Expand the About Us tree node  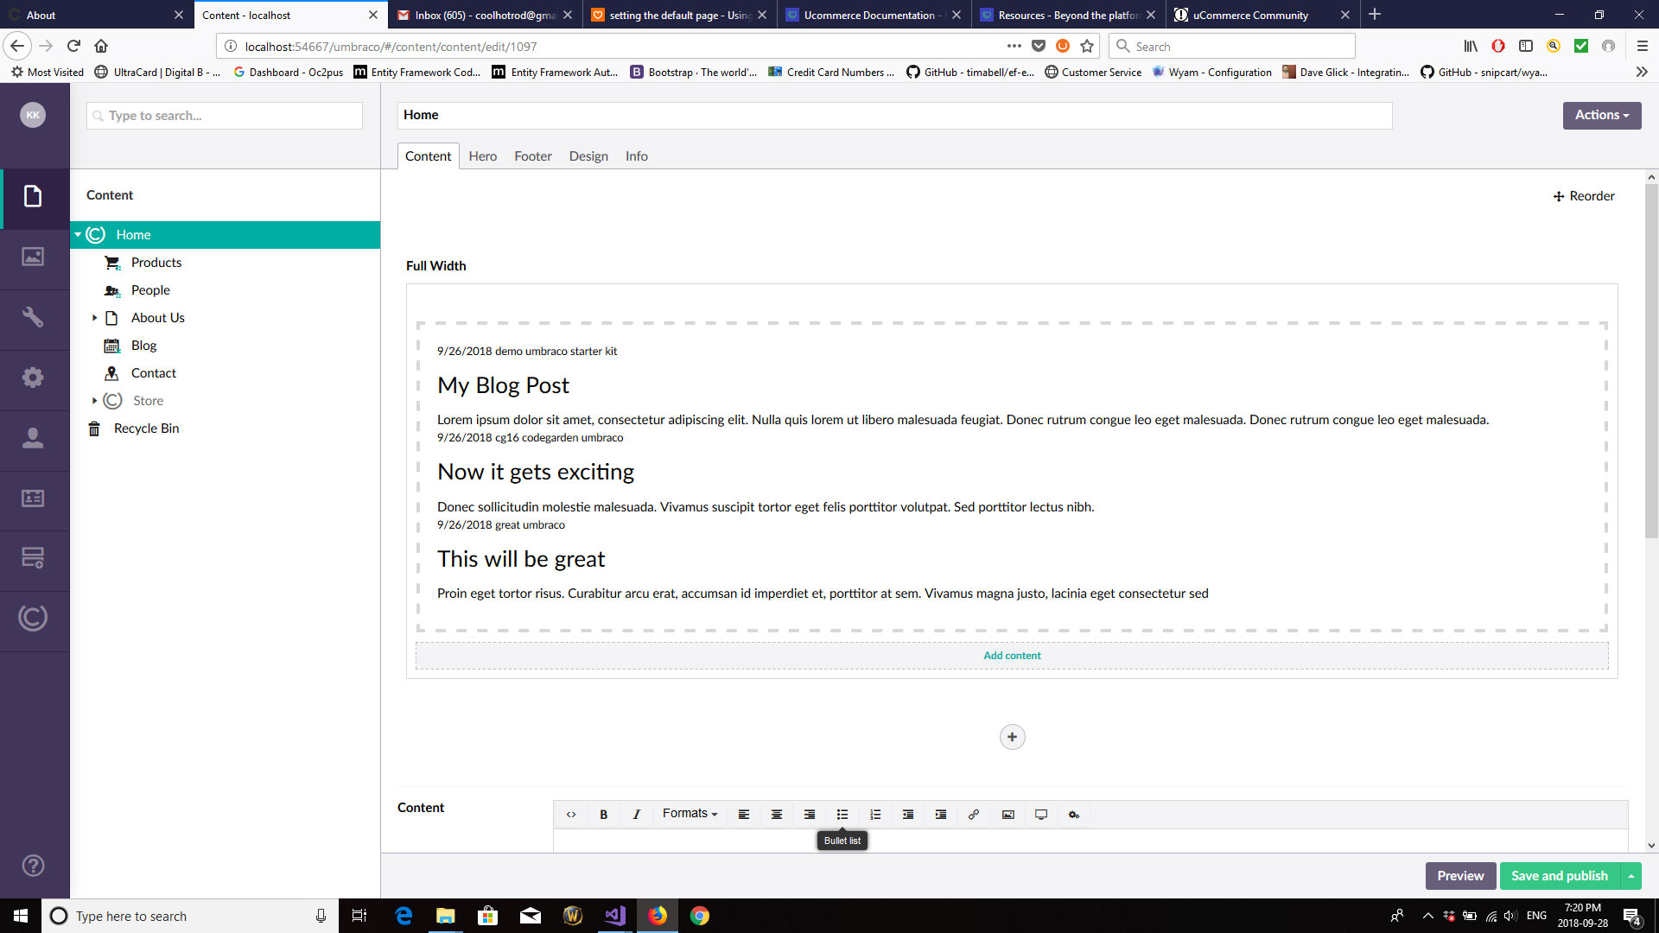[x=94, y=318]
